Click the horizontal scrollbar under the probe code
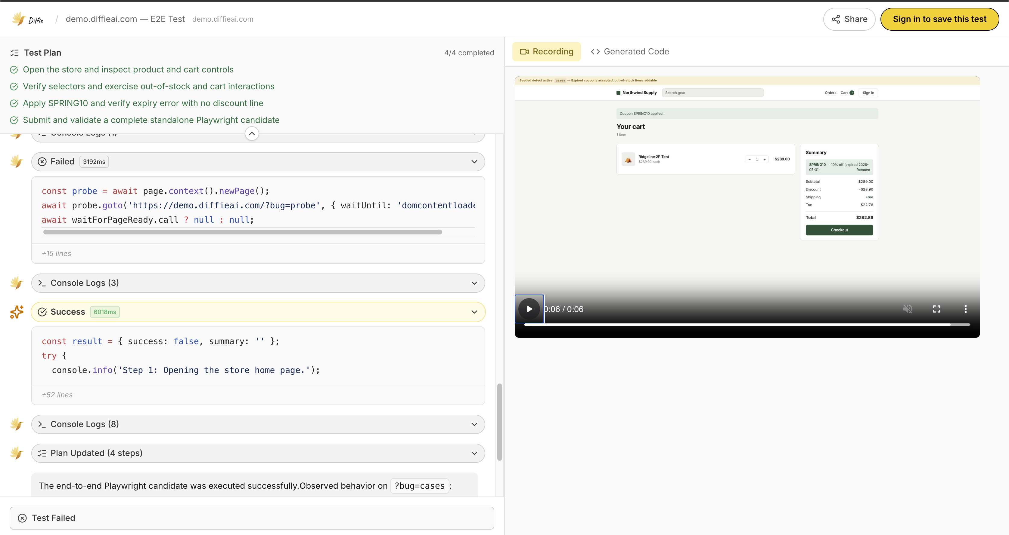This screenshot has width=1009, height=535. pos(242,232)
